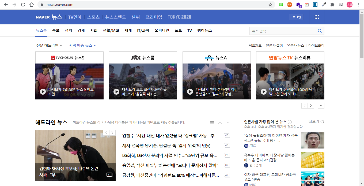Viewport: 364px width, 186px height.
Task: Open 생활/문화 tab
Action: (111, 31)
